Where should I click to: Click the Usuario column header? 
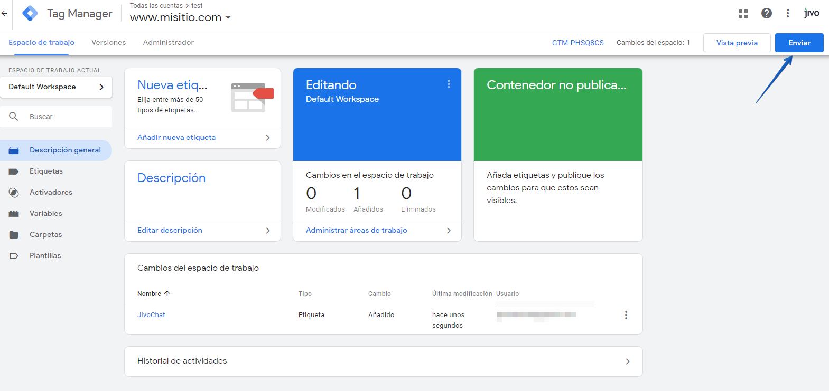point(507,294)
